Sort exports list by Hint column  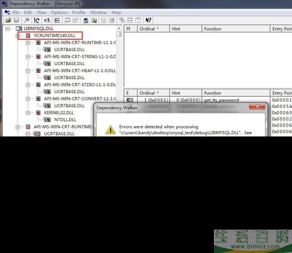coord(186,93)
